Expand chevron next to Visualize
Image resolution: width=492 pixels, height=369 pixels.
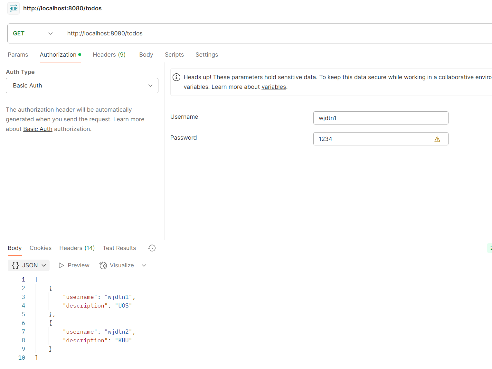[x=144, y=265]
